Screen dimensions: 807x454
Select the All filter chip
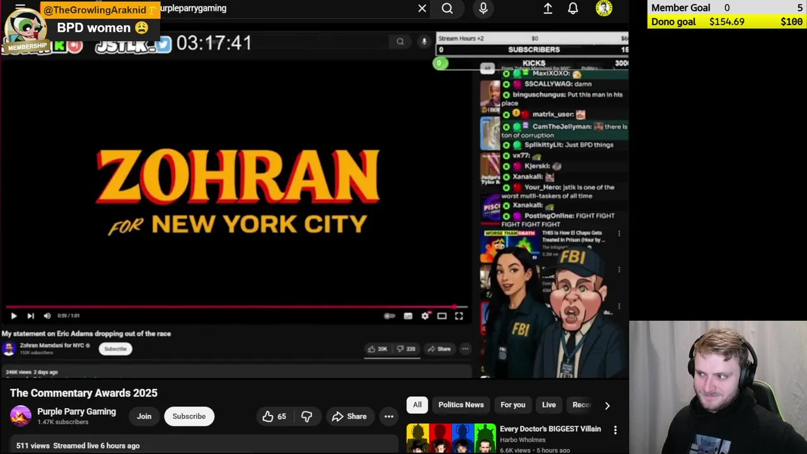(417, 405)
